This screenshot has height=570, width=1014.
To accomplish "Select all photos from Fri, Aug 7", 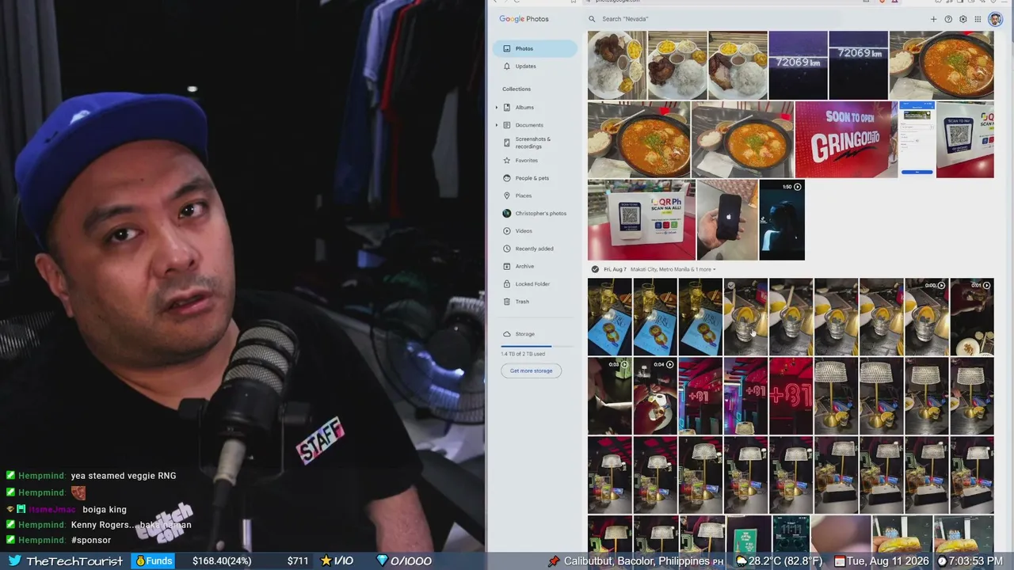I will [595, 269].
